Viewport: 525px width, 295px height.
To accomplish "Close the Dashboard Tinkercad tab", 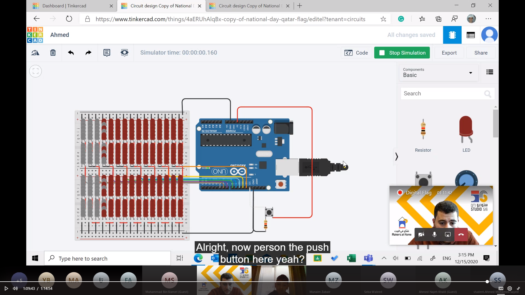I will [111, 6].
